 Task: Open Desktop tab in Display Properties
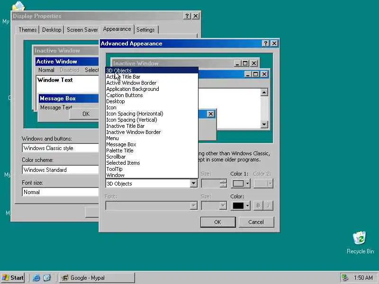click(x=52, y=30)
